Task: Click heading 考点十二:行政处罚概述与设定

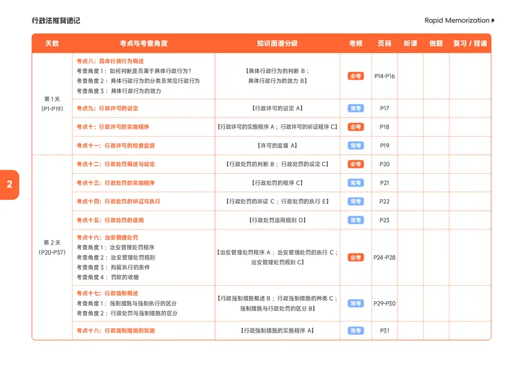Action: click(116, 164)
